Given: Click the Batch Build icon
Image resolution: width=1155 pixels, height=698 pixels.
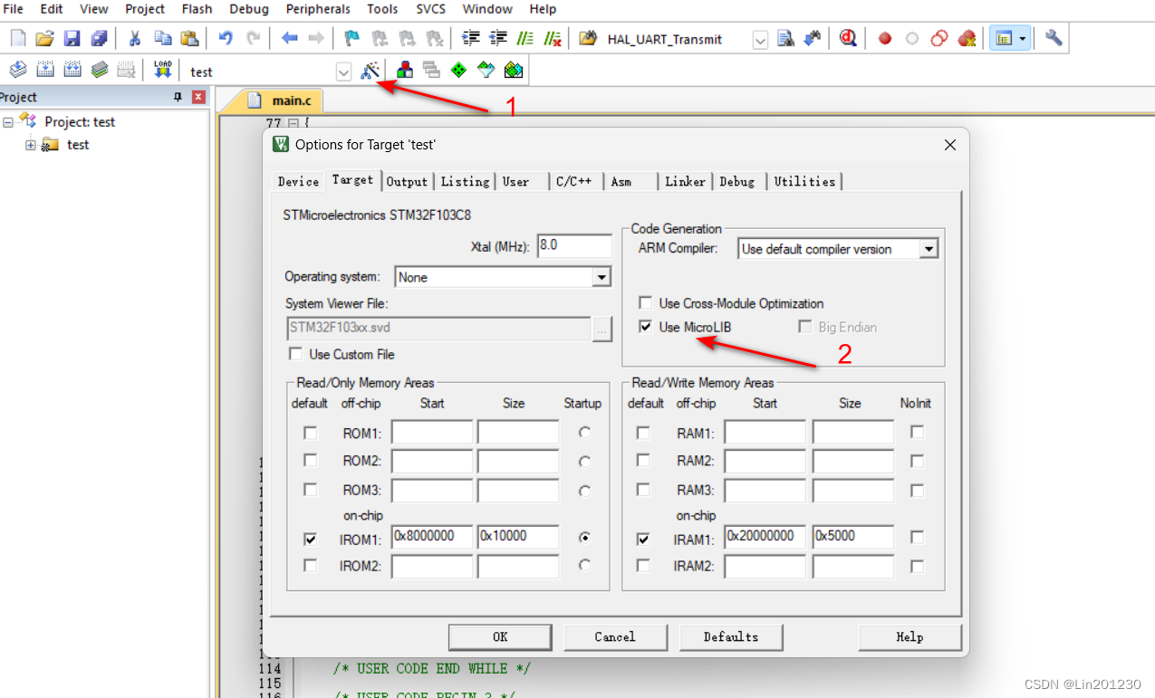Looking at the screenshot, I should (x=100, y=70).
